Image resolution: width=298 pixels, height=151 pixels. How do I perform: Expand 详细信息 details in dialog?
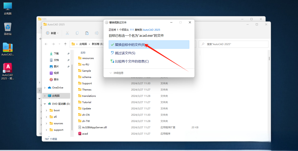(x=116, y=73)
